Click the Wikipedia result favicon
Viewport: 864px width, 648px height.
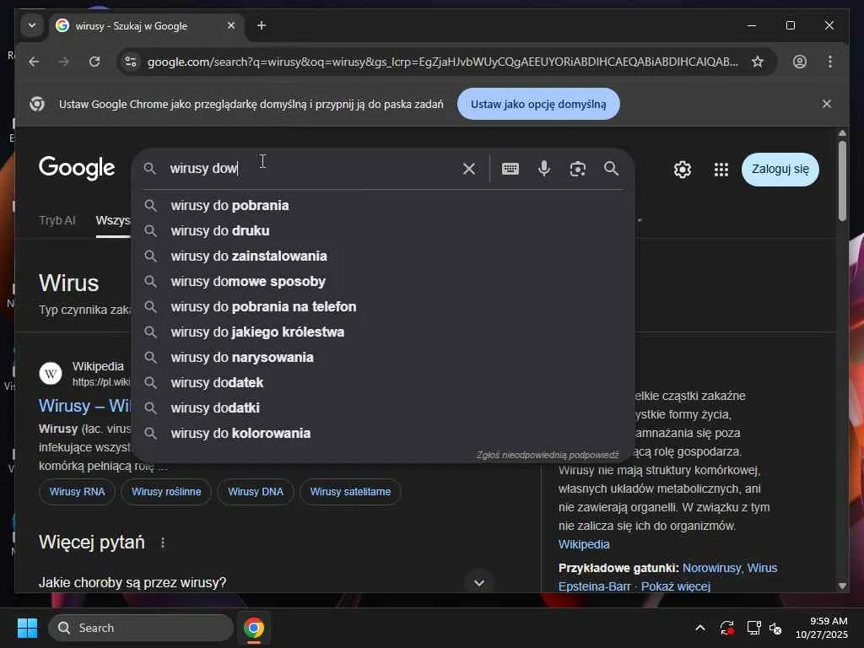pyautogui.click(x=51, y=374)
